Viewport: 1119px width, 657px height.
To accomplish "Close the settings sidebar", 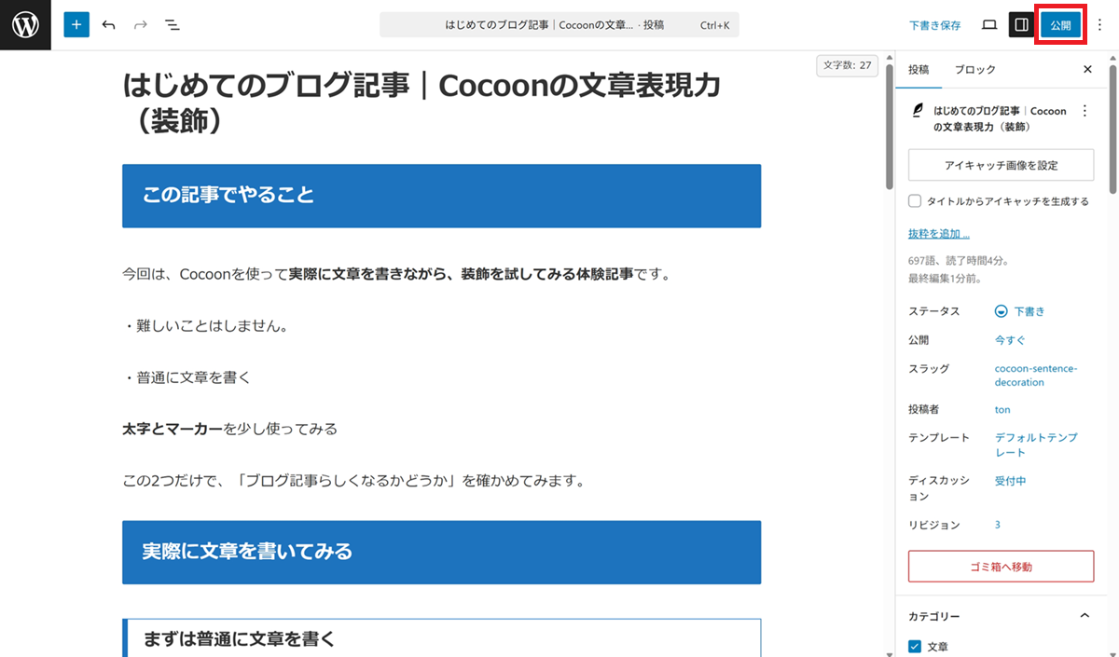I will point(1087,69).
